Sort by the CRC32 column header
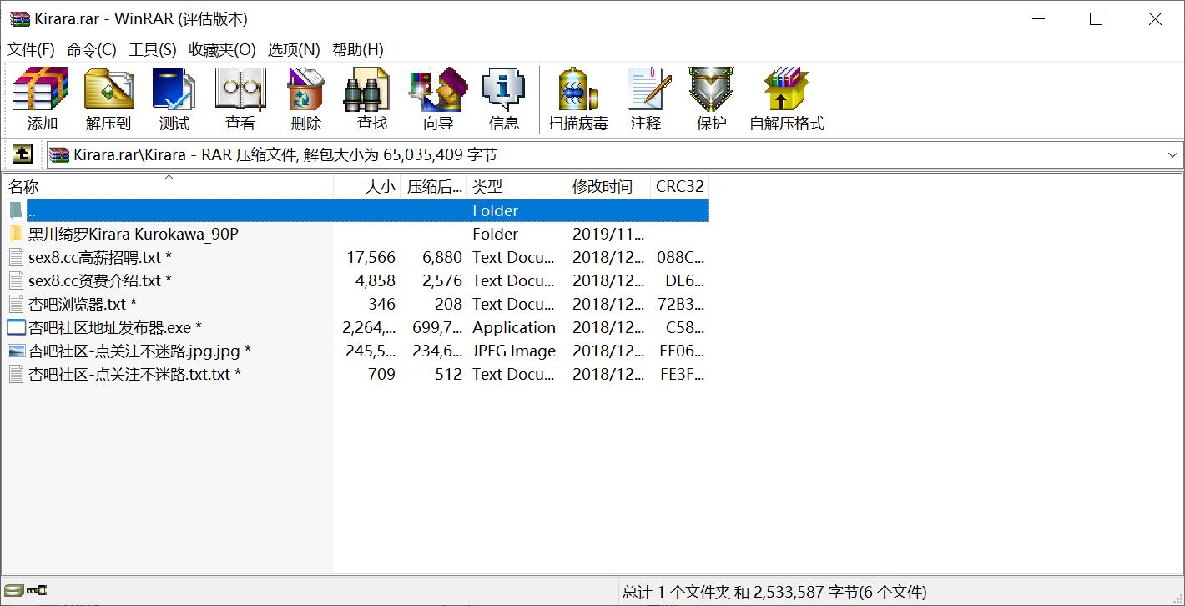Viewport: 1185px width, 606px height. (x=680, y=186)
